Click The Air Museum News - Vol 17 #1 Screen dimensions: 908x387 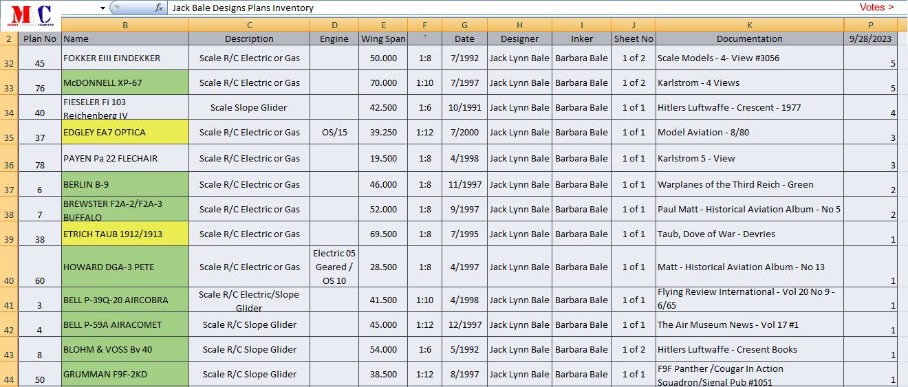(x=750, y=324)
